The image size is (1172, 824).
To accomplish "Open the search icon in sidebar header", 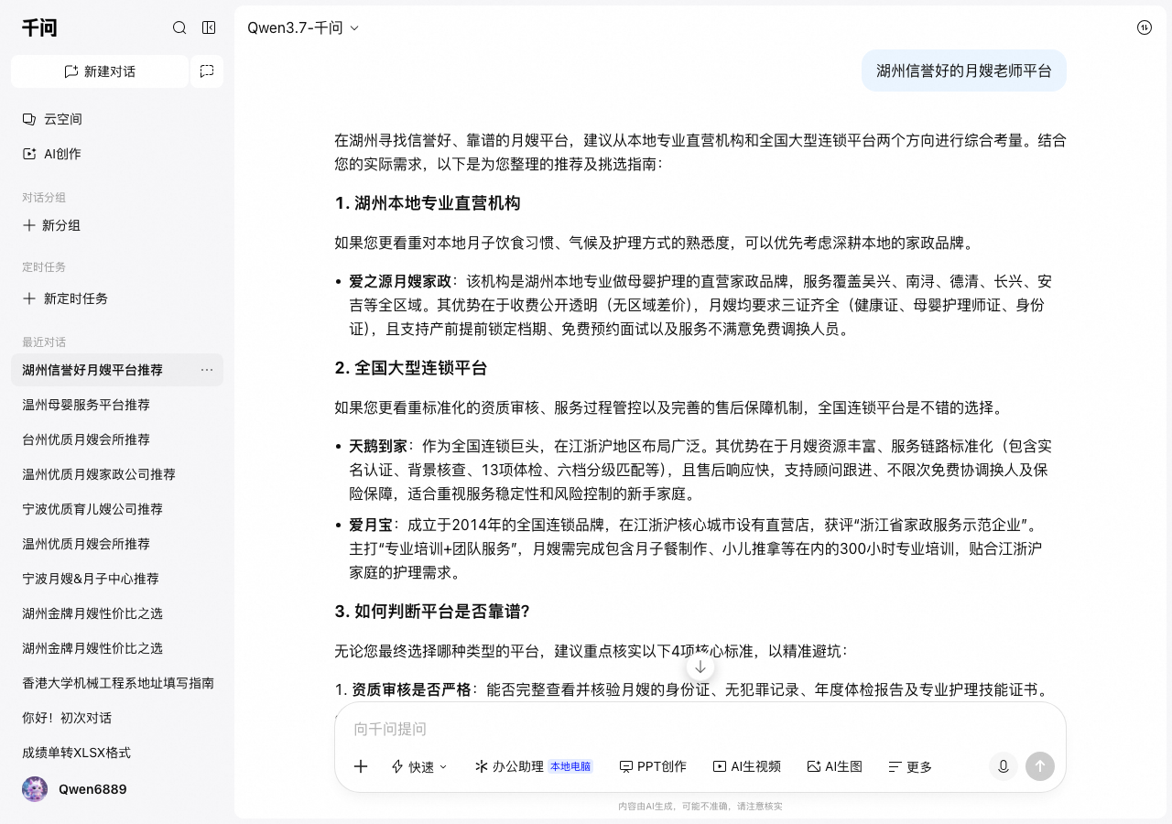I will [179, 27].
